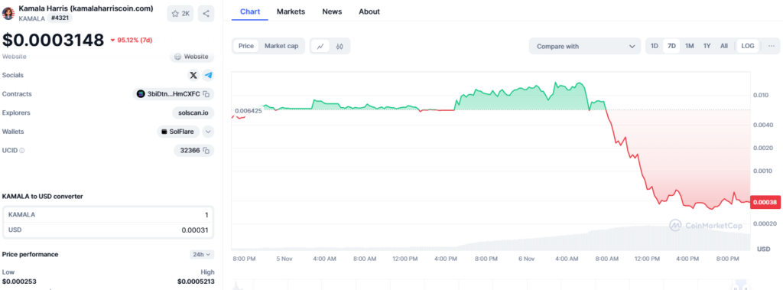Toggle LOG scale on chart
This screenshot has width=783, height=290.
748,46
